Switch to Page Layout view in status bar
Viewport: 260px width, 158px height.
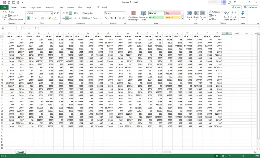[x=223, y=156]
